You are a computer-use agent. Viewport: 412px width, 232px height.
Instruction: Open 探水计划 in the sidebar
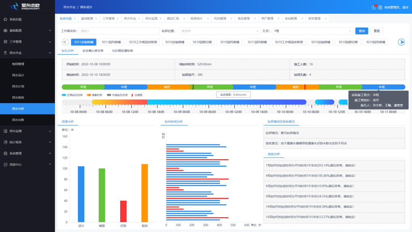[x=18, y=86]
